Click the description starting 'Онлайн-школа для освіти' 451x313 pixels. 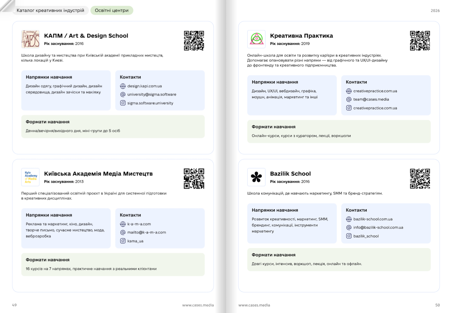coord(317,60)
